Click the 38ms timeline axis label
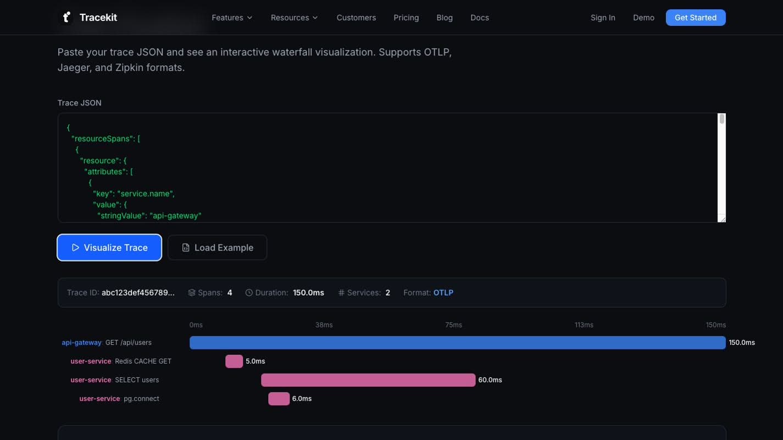Image resolution: width=783 pixels, height=440 pixels. (324, 325)
